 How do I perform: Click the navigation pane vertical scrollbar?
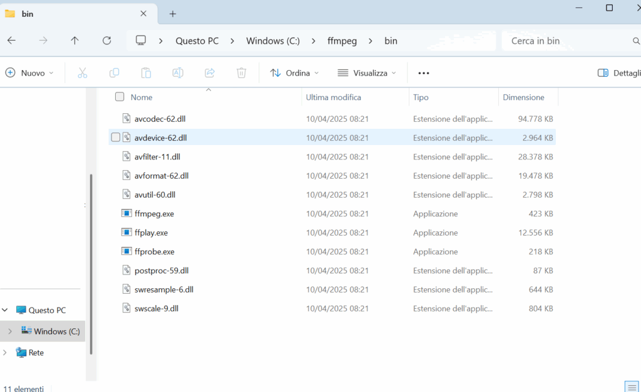coord(91,264)
